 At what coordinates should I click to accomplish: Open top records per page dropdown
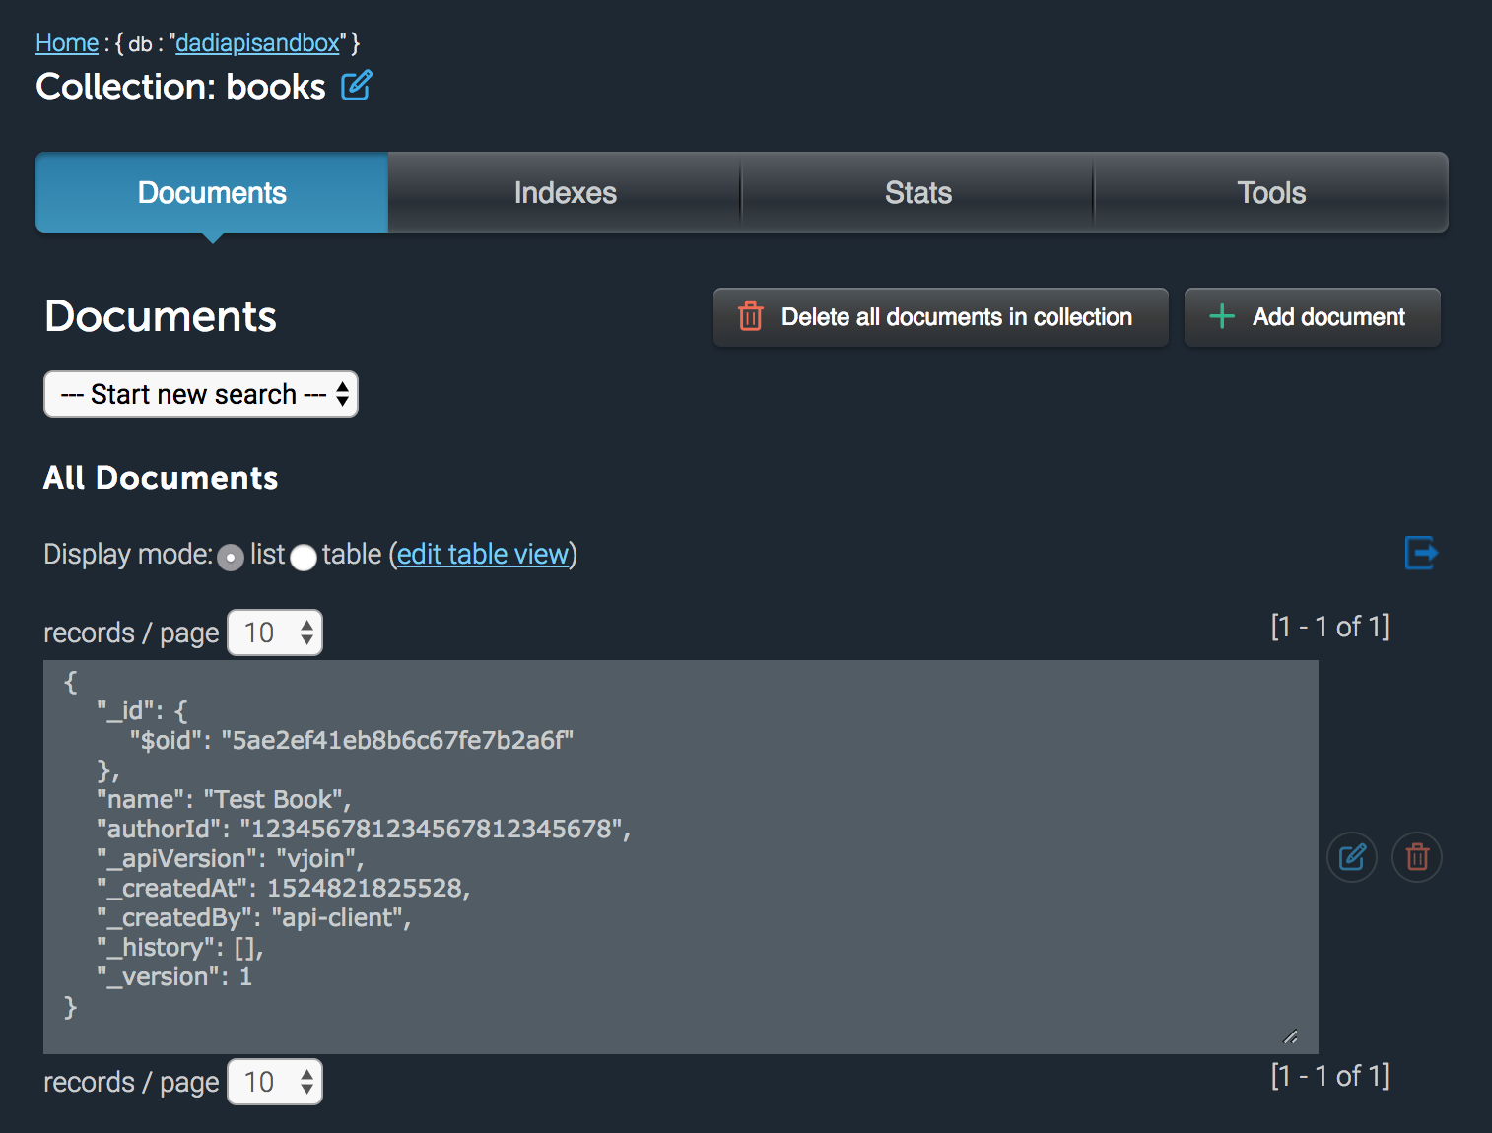coord(275,633)
